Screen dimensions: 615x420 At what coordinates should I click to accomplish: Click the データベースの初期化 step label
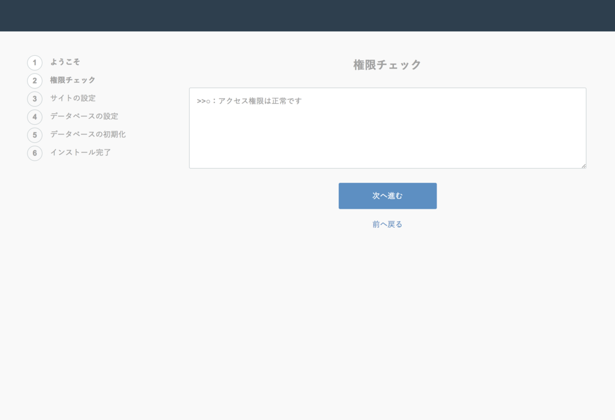pos(88,134)
